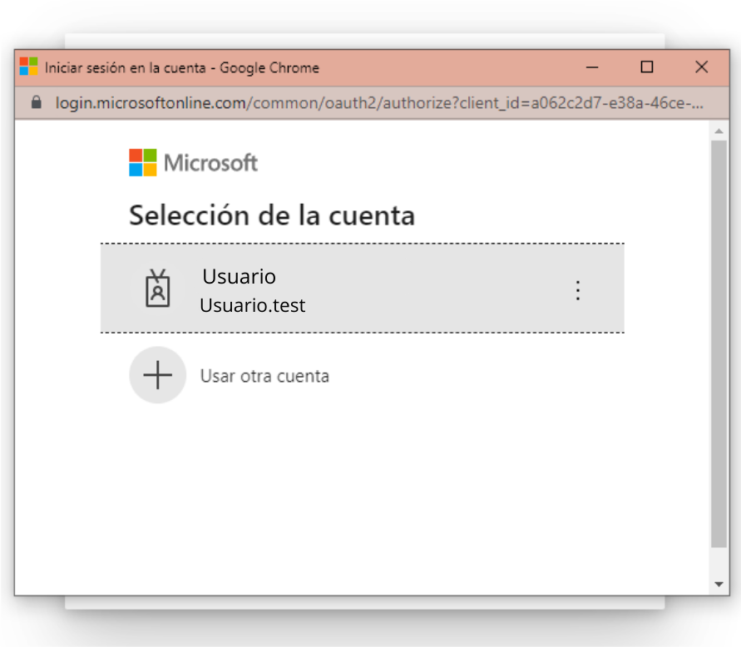Screen dimensions: 741x647
Task: Click the padlock site security icon
Action: point(37,102)
